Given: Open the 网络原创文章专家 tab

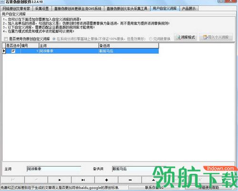Looking at the screenshot, I should coord(16,9).
